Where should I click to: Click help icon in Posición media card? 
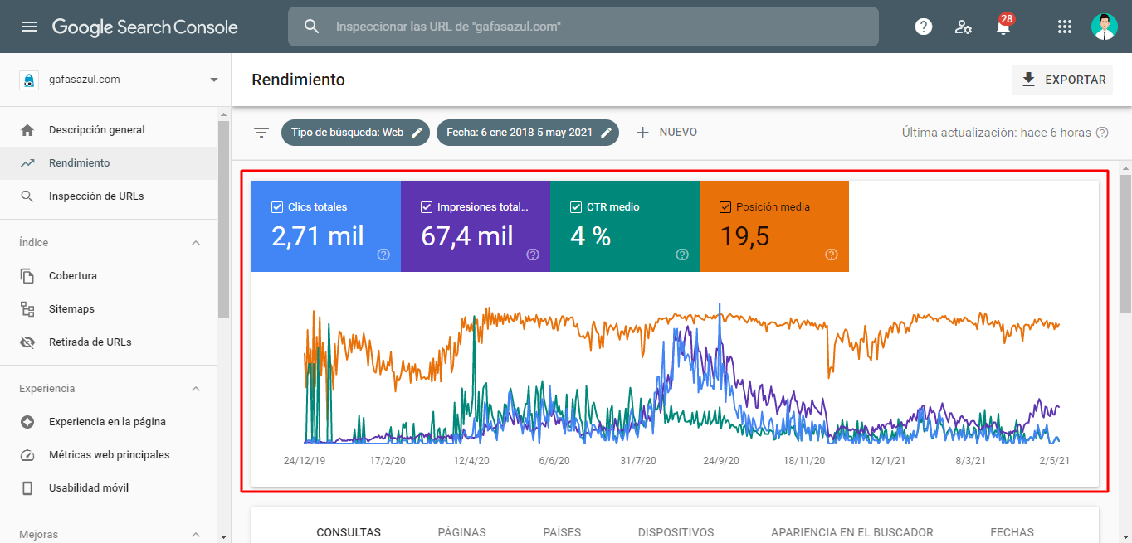tap(832, 255)
